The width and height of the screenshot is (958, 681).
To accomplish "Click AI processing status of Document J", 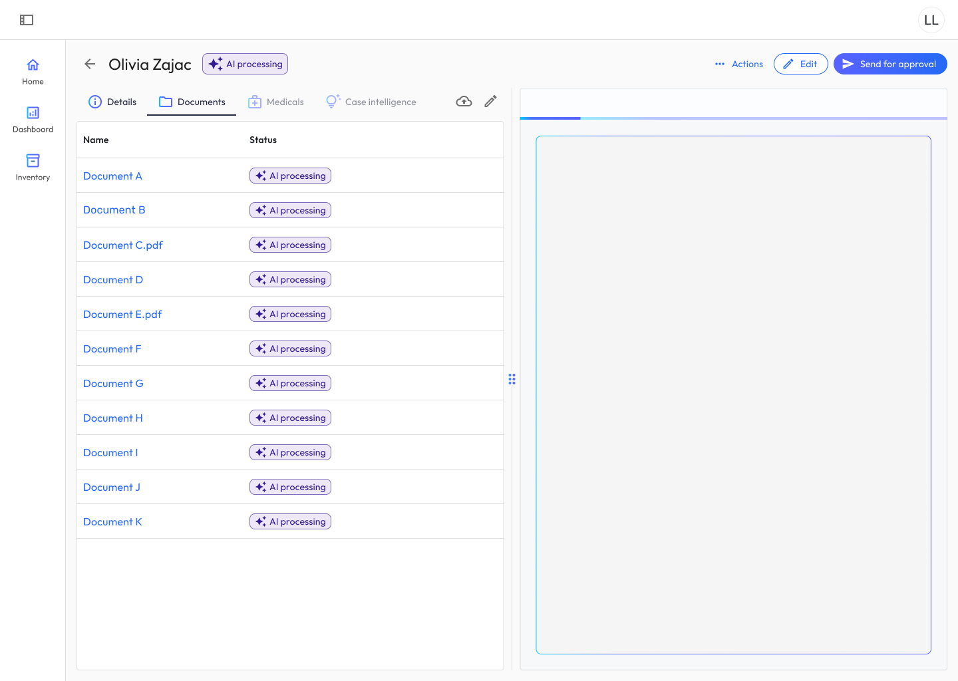I will coord(290,487).
